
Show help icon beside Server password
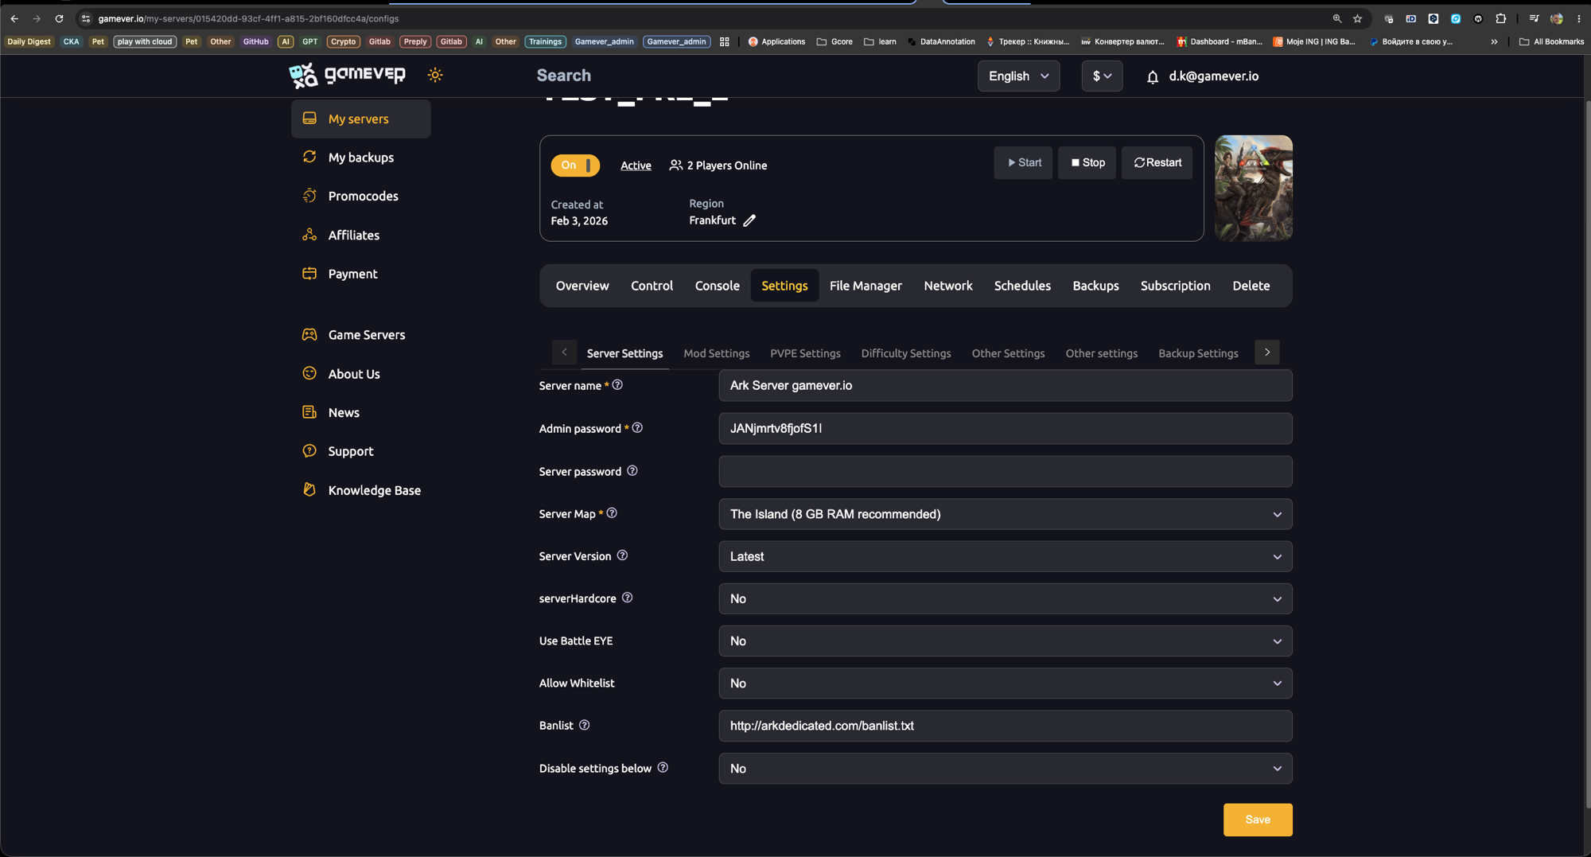pos(632,471)
